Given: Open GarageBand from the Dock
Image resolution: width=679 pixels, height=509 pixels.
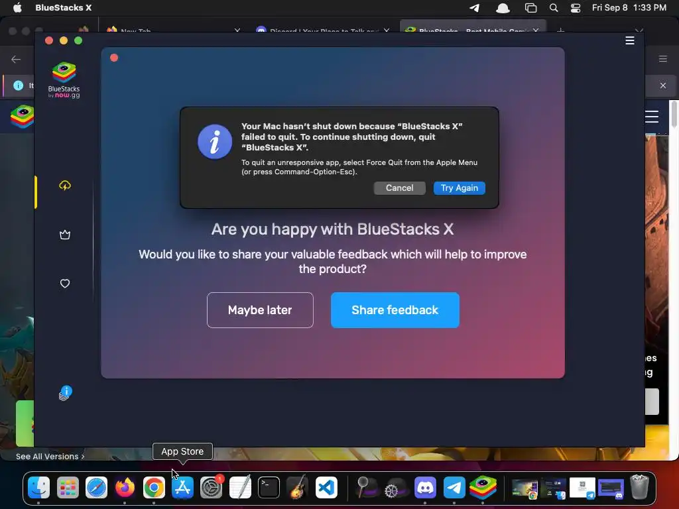Looking at the screenshot, I should point(298,487).
